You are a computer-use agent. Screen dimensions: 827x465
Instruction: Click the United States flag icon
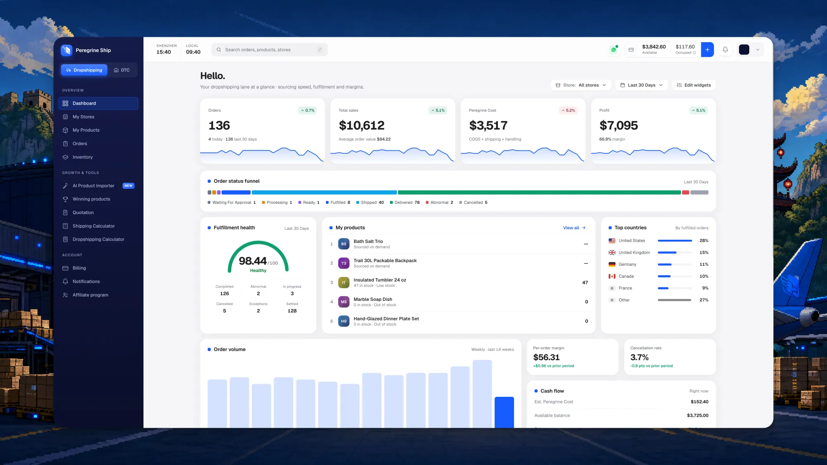612,241
